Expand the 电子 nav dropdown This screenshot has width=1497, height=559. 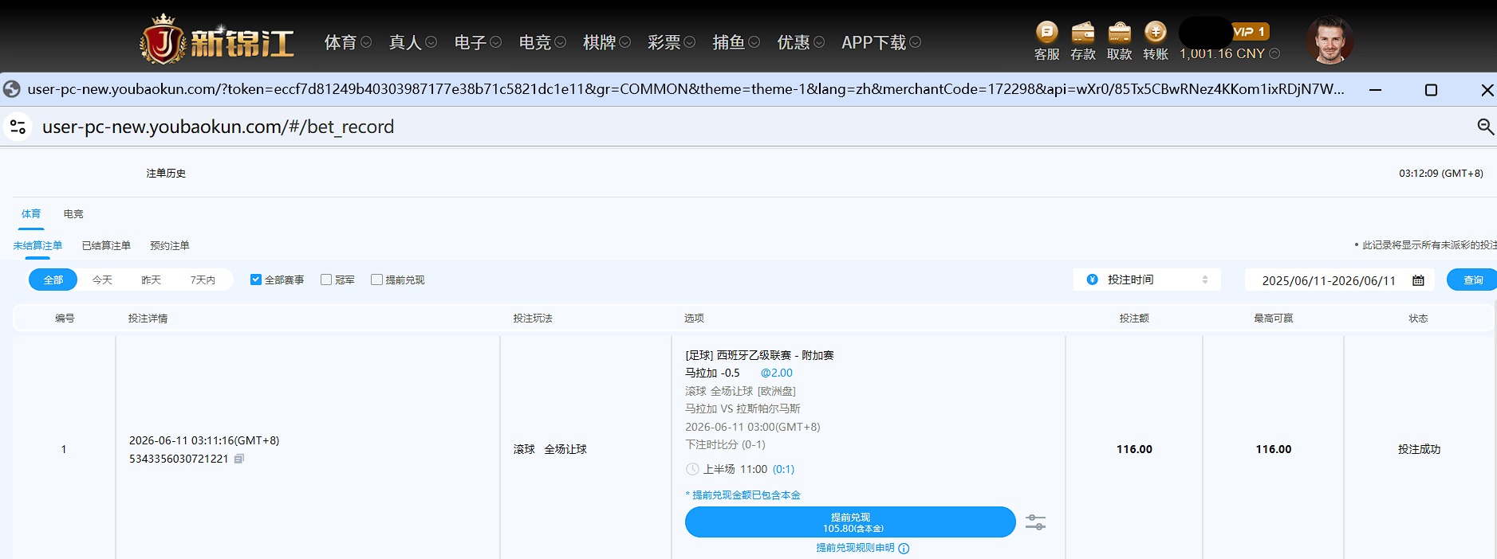click(x=495, y=42)
